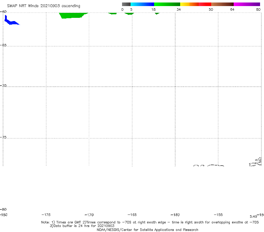Viewport: 264px width, 232px height.
Task: Click the note line 'Times are GMT'
Action: tap(68, 222)
